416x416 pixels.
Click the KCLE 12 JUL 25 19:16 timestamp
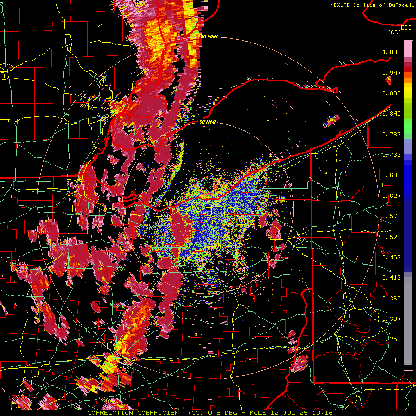tap(291, 413)
